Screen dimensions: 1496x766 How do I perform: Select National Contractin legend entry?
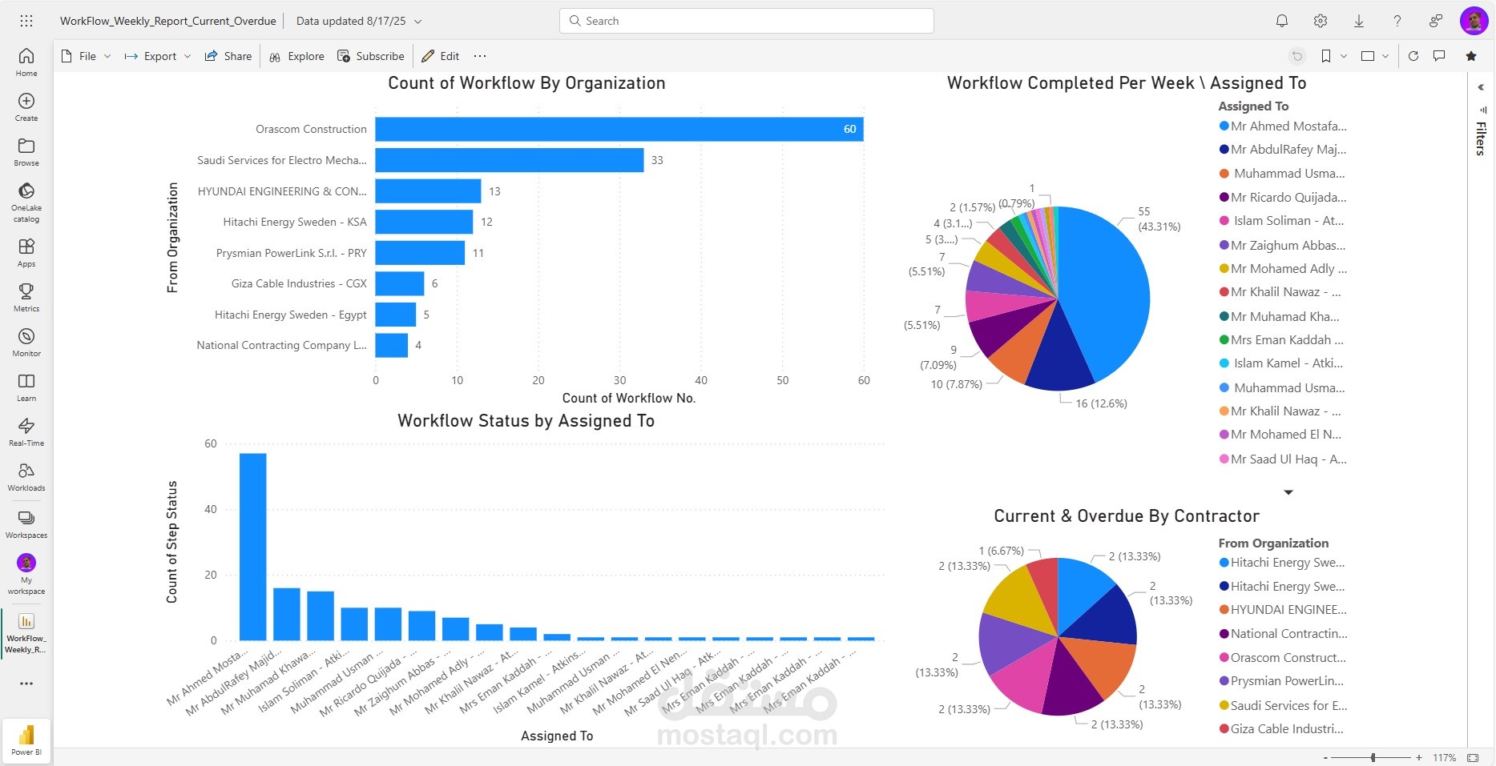click(1283, 633)
